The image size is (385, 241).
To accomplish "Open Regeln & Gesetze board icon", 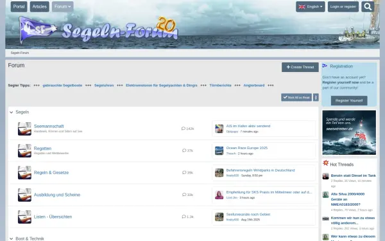I will point(24,173).
